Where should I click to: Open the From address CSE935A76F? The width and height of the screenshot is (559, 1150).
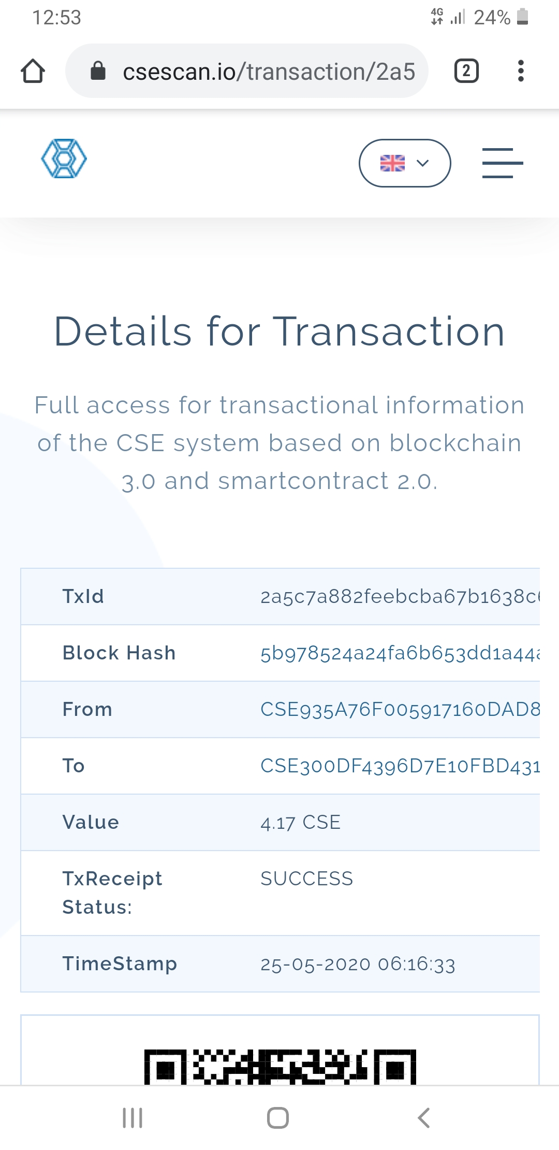point(399,710)
